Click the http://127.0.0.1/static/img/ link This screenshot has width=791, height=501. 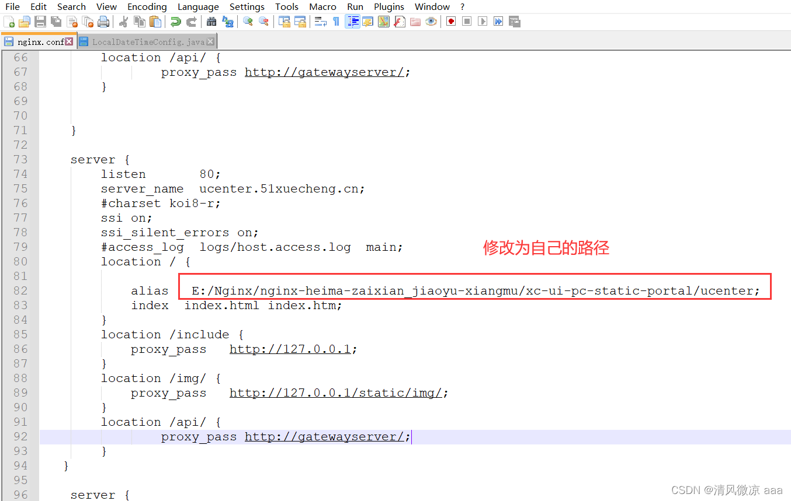[335, 393]
